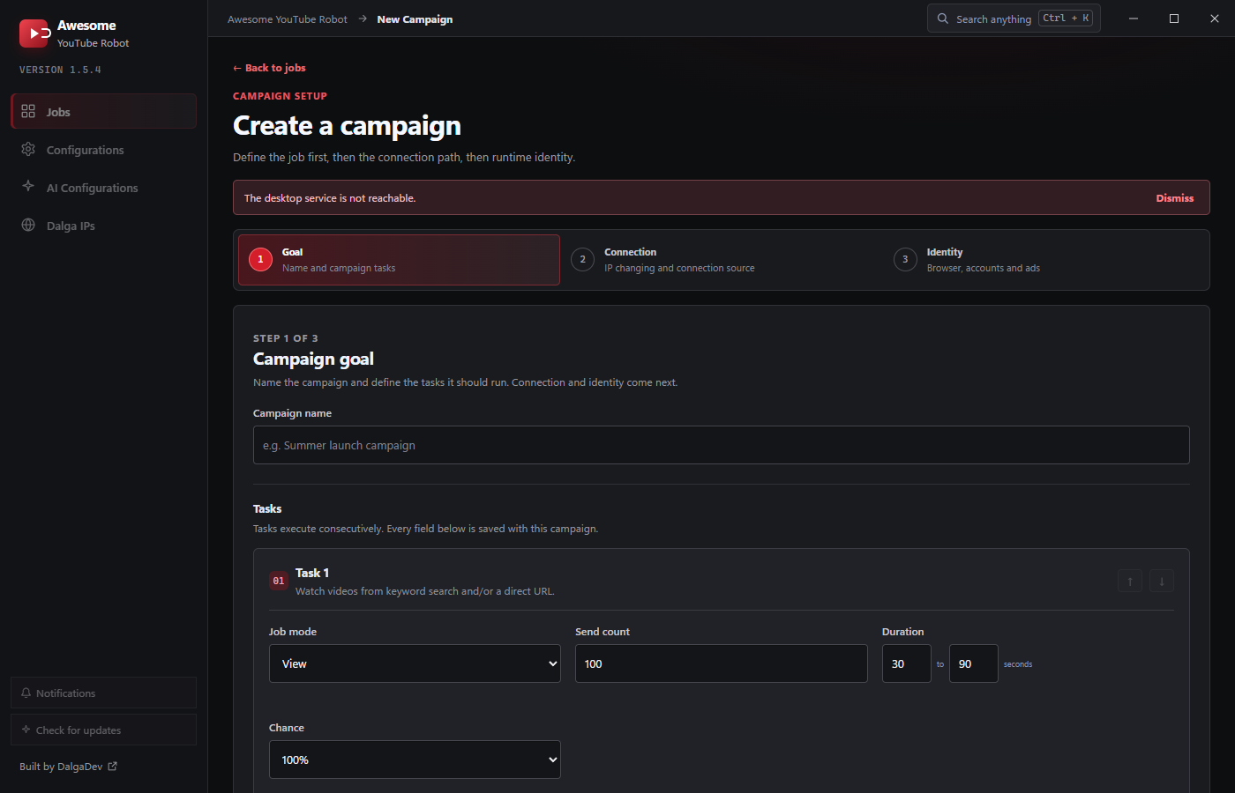Click the 01 task badge
Screen dimensions: 1235x793
pyautogui.click(x=279, y=581)
